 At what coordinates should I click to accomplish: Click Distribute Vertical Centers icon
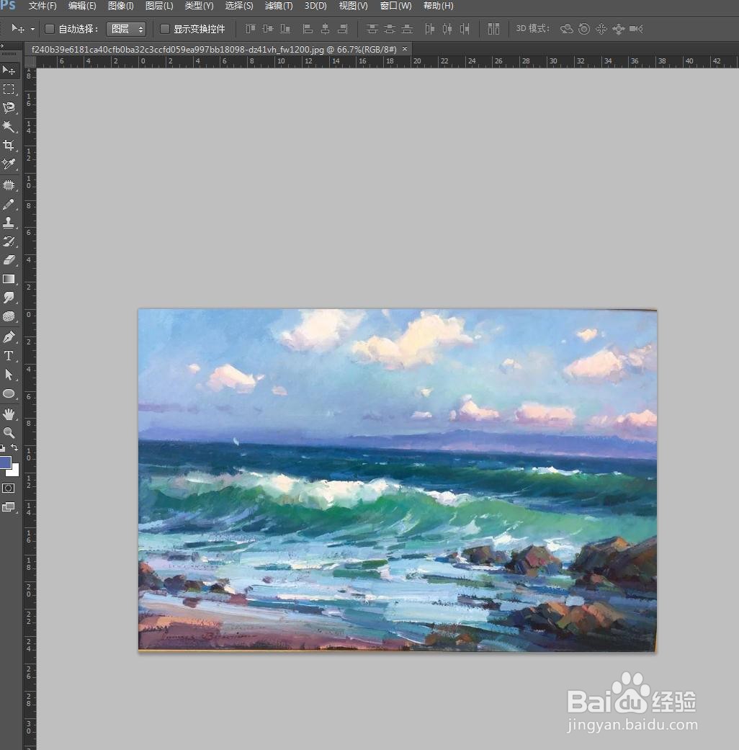[390, 29]
